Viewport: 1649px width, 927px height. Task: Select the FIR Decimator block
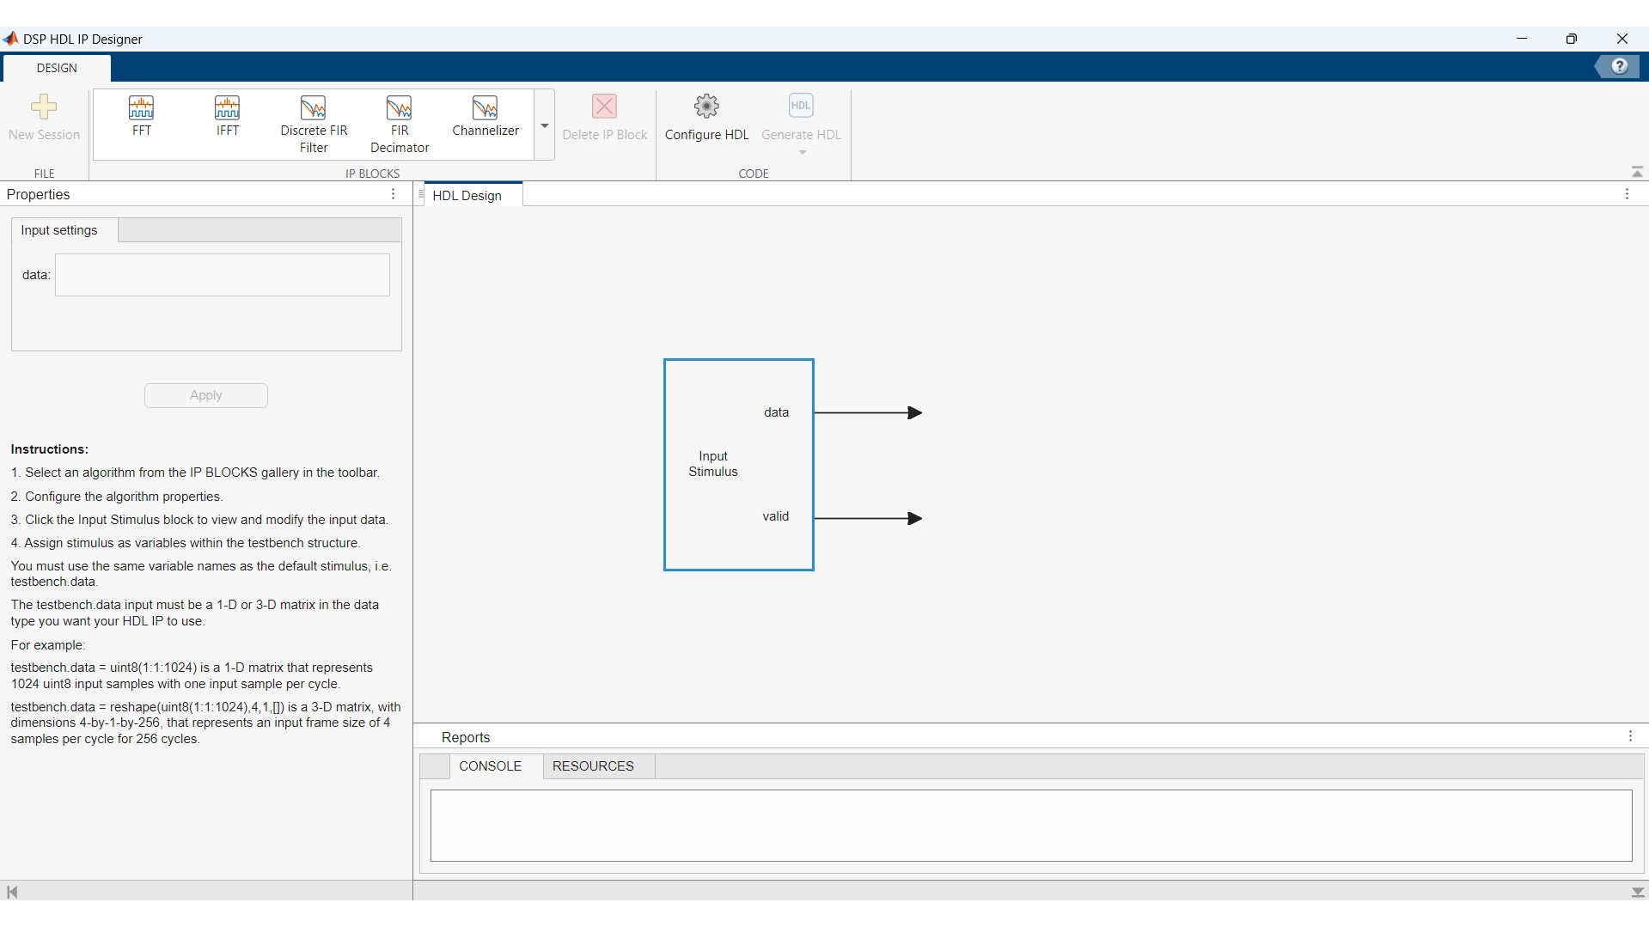tap(399, 123)
